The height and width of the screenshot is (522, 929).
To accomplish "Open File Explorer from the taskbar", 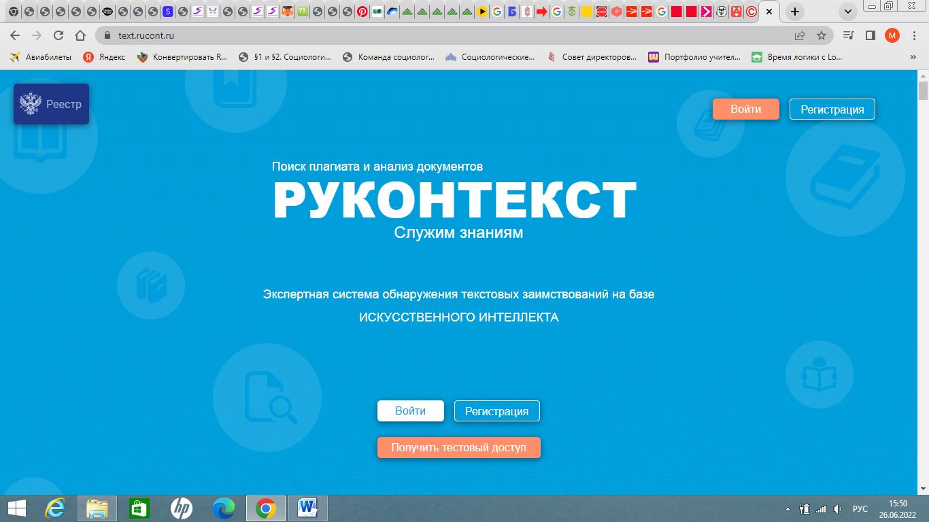I will click(97, 508).
